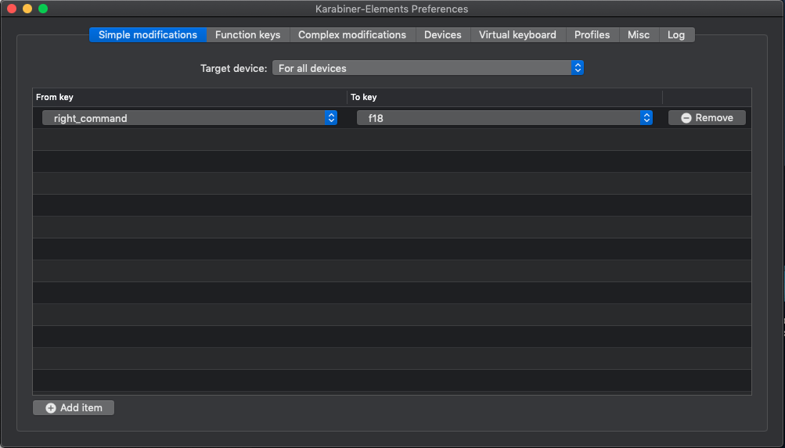
Task: Close the Karabiner-Elements Preferences window
Action: pyautogui.click(x=12, y=9)
